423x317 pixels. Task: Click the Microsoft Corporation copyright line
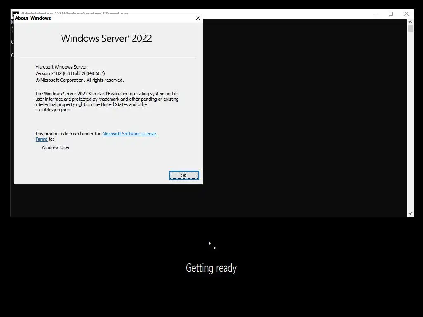point(80,80)
